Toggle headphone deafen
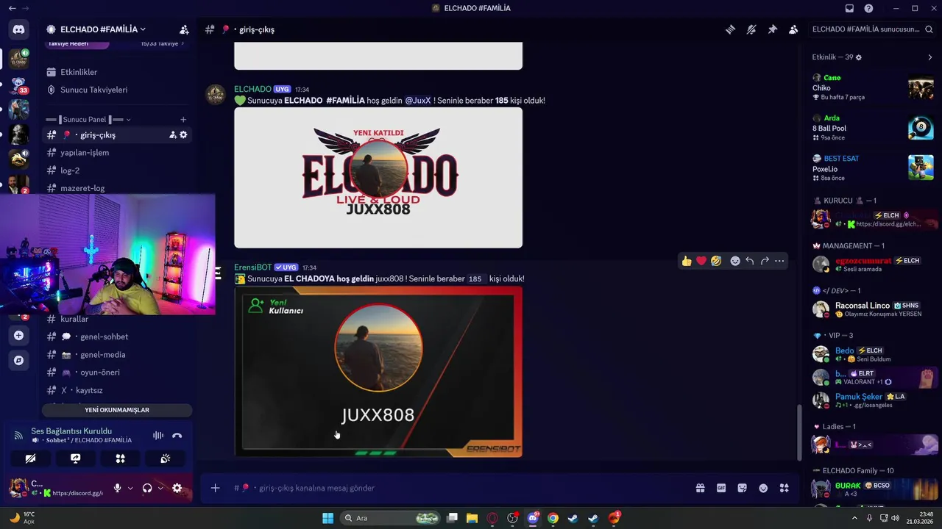Viewport: 942px width, 529px height. (x=147, y=488)
